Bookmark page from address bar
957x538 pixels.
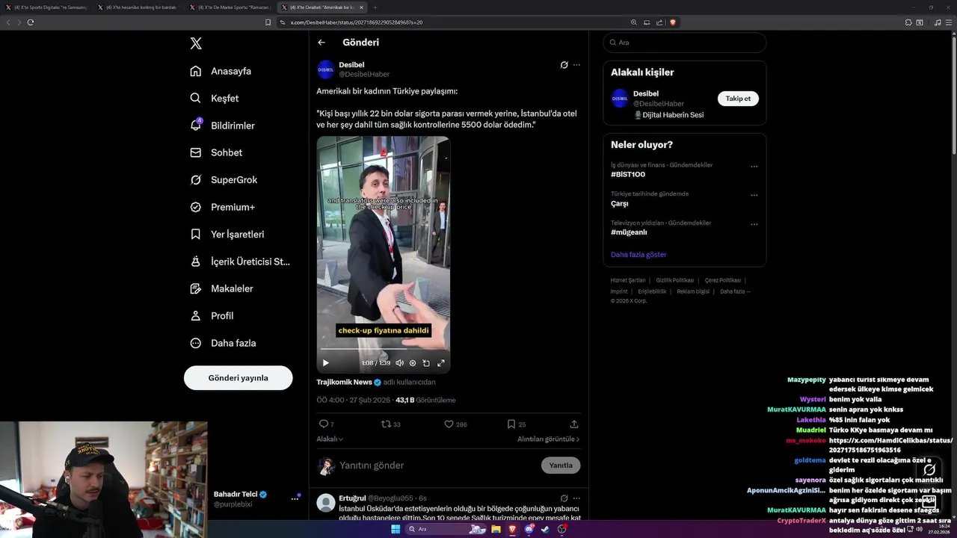click(268, 22)
